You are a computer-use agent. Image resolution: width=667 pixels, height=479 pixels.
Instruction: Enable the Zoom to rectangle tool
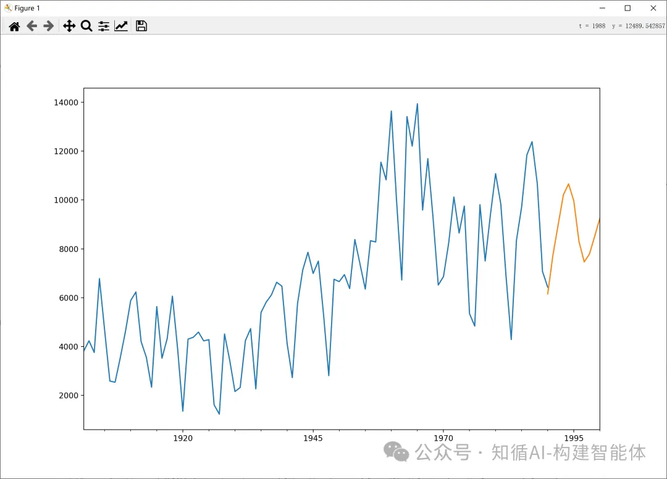point(86,26)
